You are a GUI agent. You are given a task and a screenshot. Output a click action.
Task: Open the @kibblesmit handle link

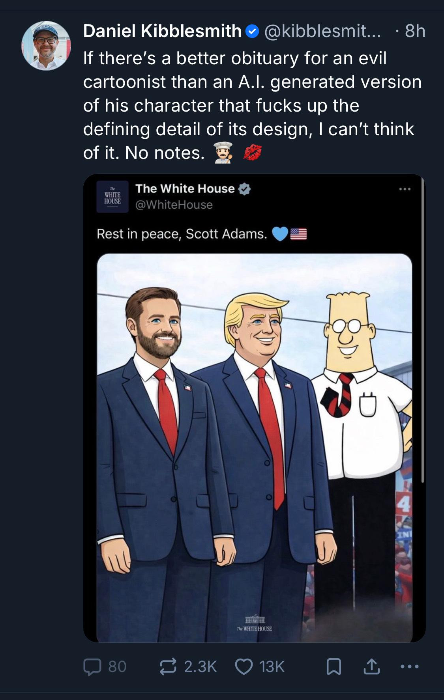pos(322,31)
